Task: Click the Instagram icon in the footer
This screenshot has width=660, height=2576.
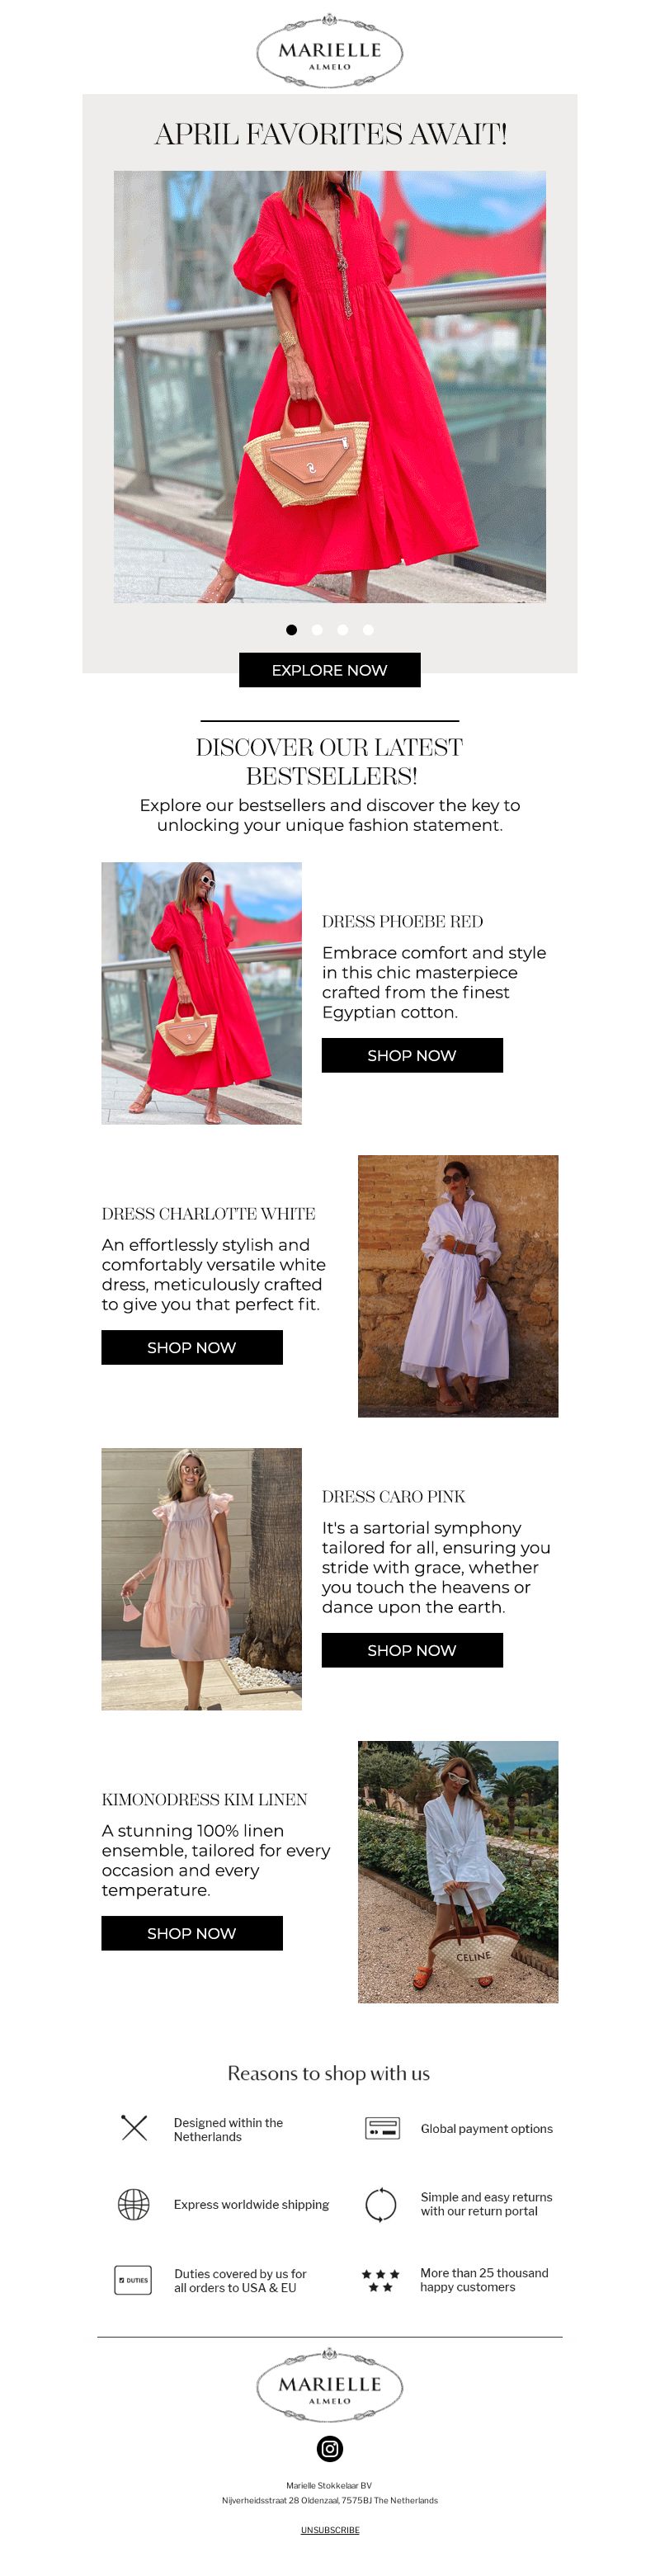Action: 330,2448
